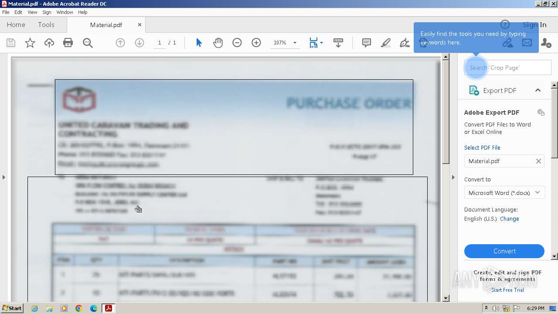Select the arrow selection tool
Viewport: 558px width, 314px height.
coord(199,43)
